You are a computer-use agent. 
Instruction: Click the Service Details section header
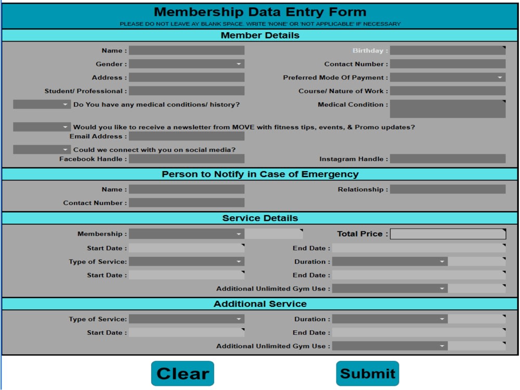[x=260, y=218]
